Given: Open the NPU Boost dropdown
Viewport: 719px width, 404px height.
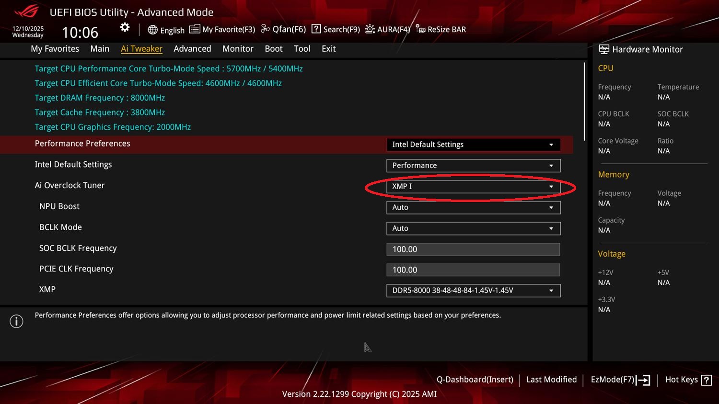Looking at the screenshot, I should coord(473,208).
